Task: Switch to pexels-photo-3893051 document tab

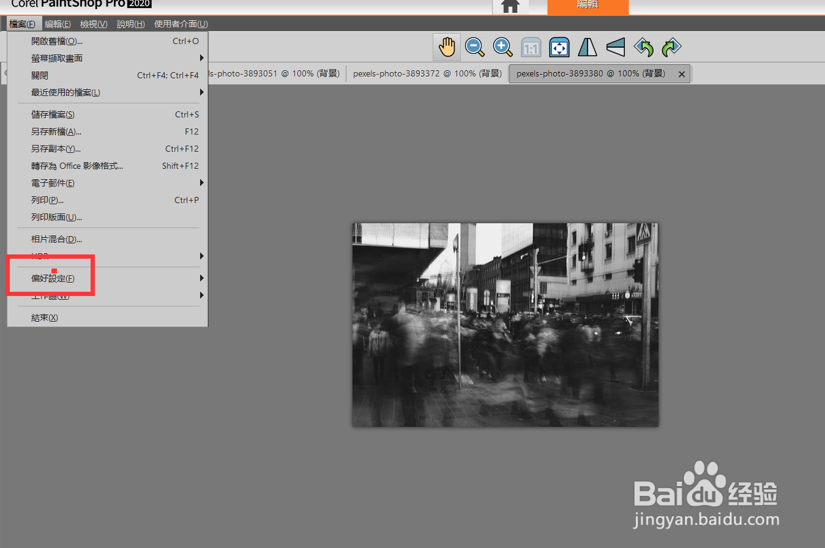Action: click(277, 73)
